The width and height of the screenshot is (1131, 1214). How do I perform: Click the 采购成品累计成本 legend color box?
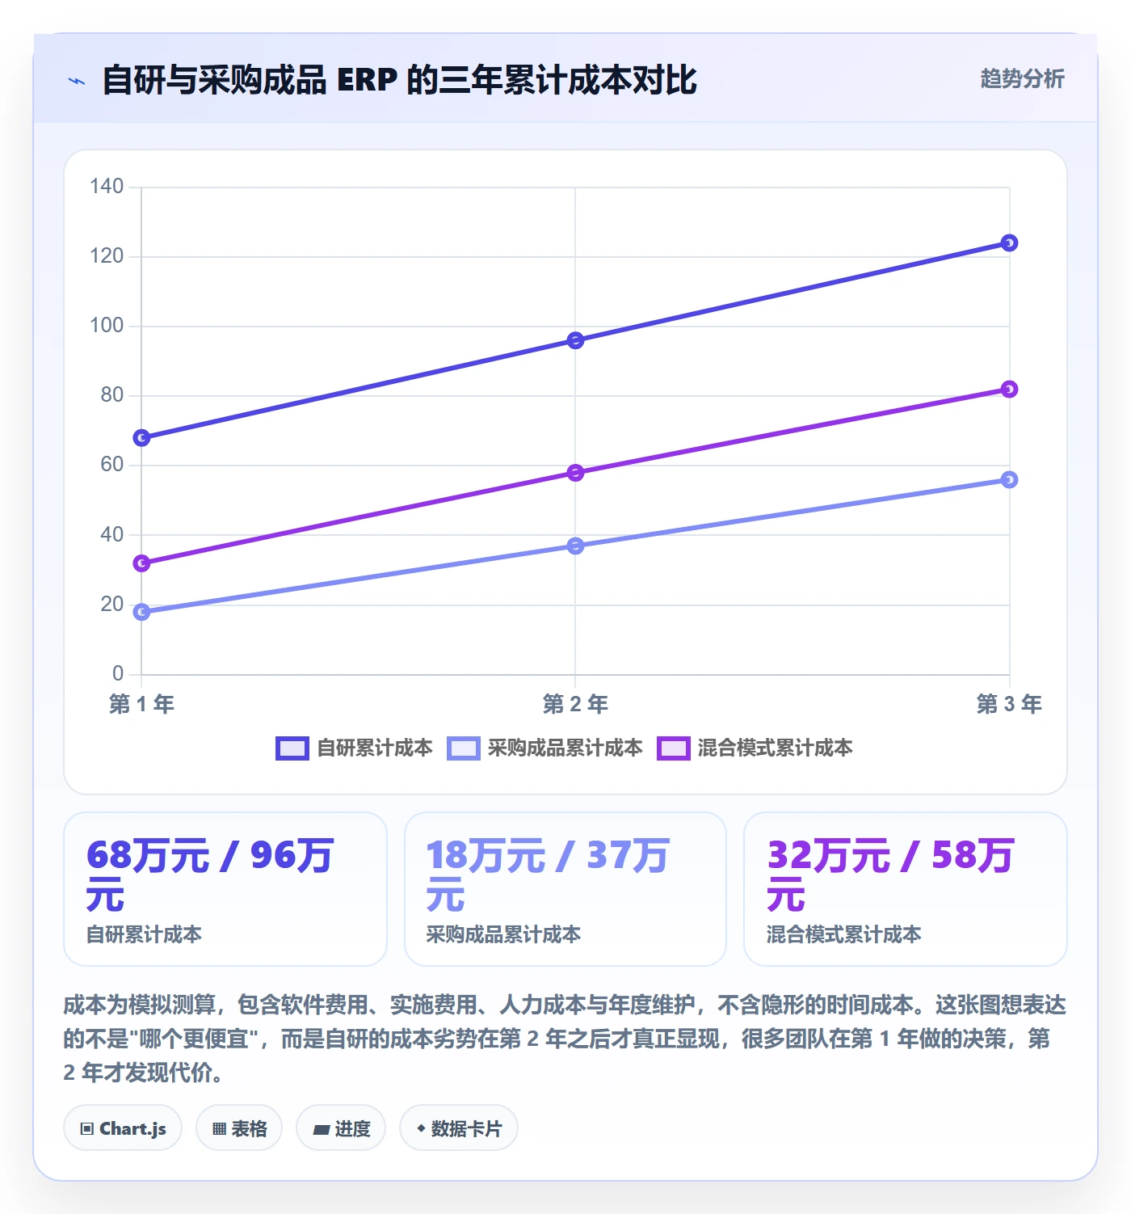(x=463, y=748)
